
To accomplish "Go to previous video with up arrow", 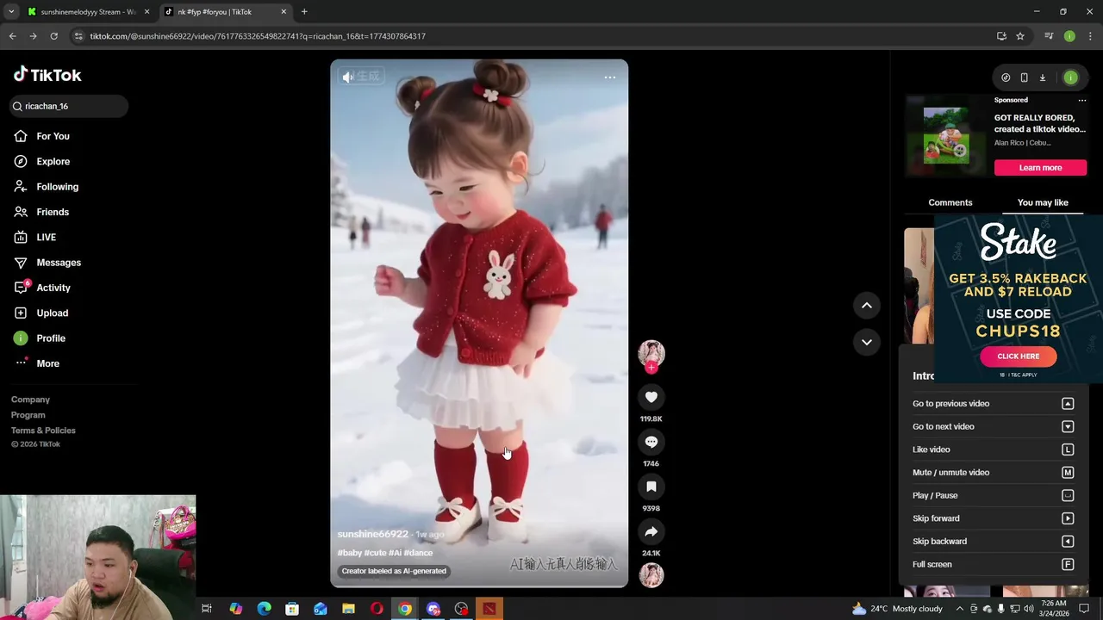I will tap(867, 305).
